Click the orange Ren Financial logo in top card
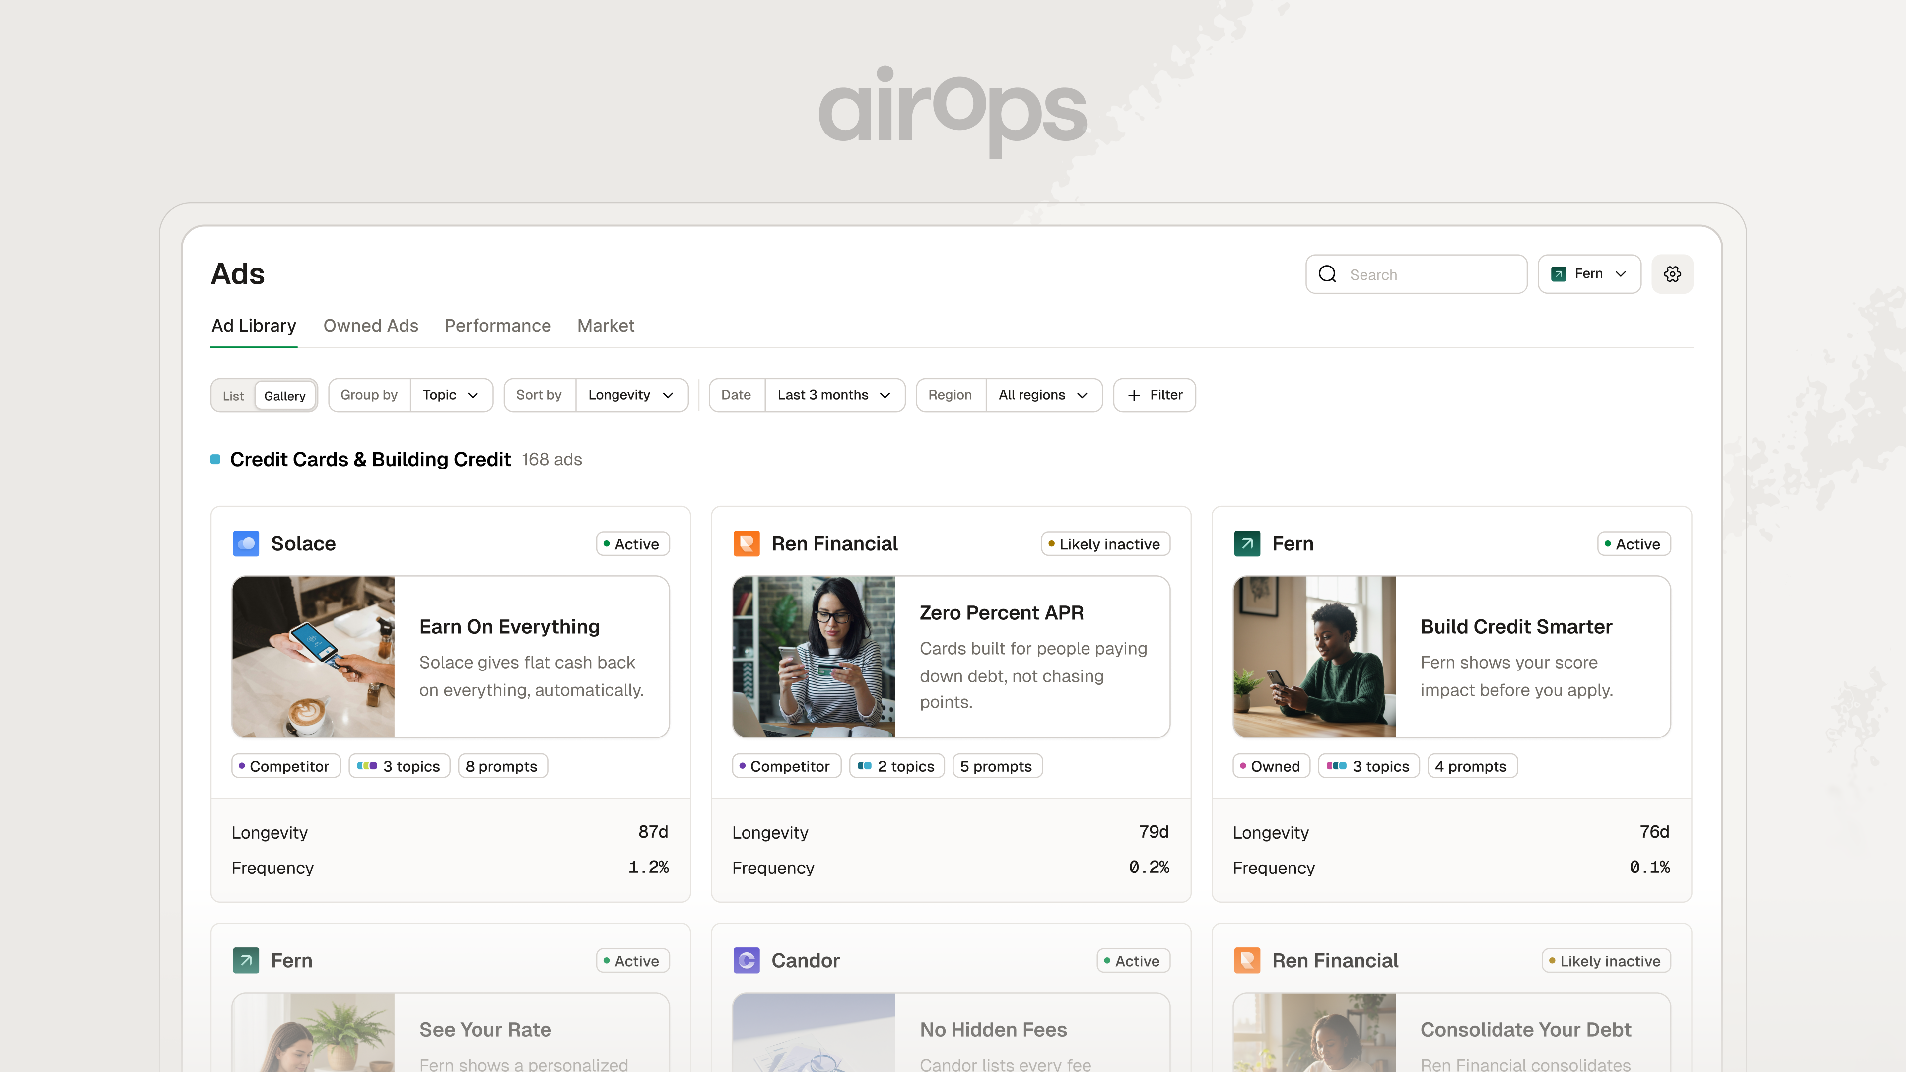 pyautogui.click(x=747, y=544)
